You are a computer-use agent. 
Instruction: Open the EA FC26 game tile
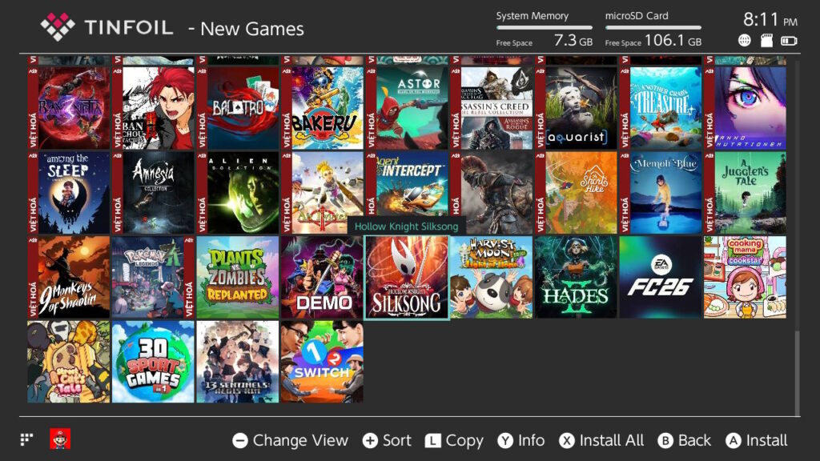pyautogui.click(x=660, y=277)
